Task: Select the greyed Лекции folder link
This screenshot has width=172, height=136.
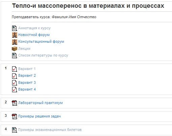Action: click(24, 48)
